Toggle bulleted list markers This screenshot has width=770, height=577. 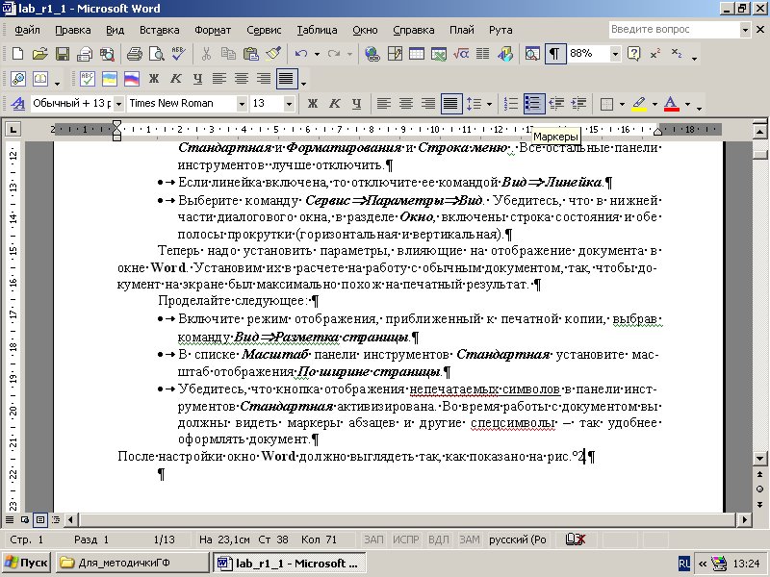tap(533, 104)
